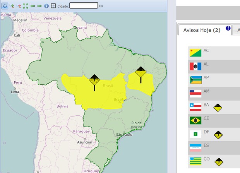240x173 pixels.
Task: Click the blue alert icon on Avisos tab
Action: [x=228, y=28]
